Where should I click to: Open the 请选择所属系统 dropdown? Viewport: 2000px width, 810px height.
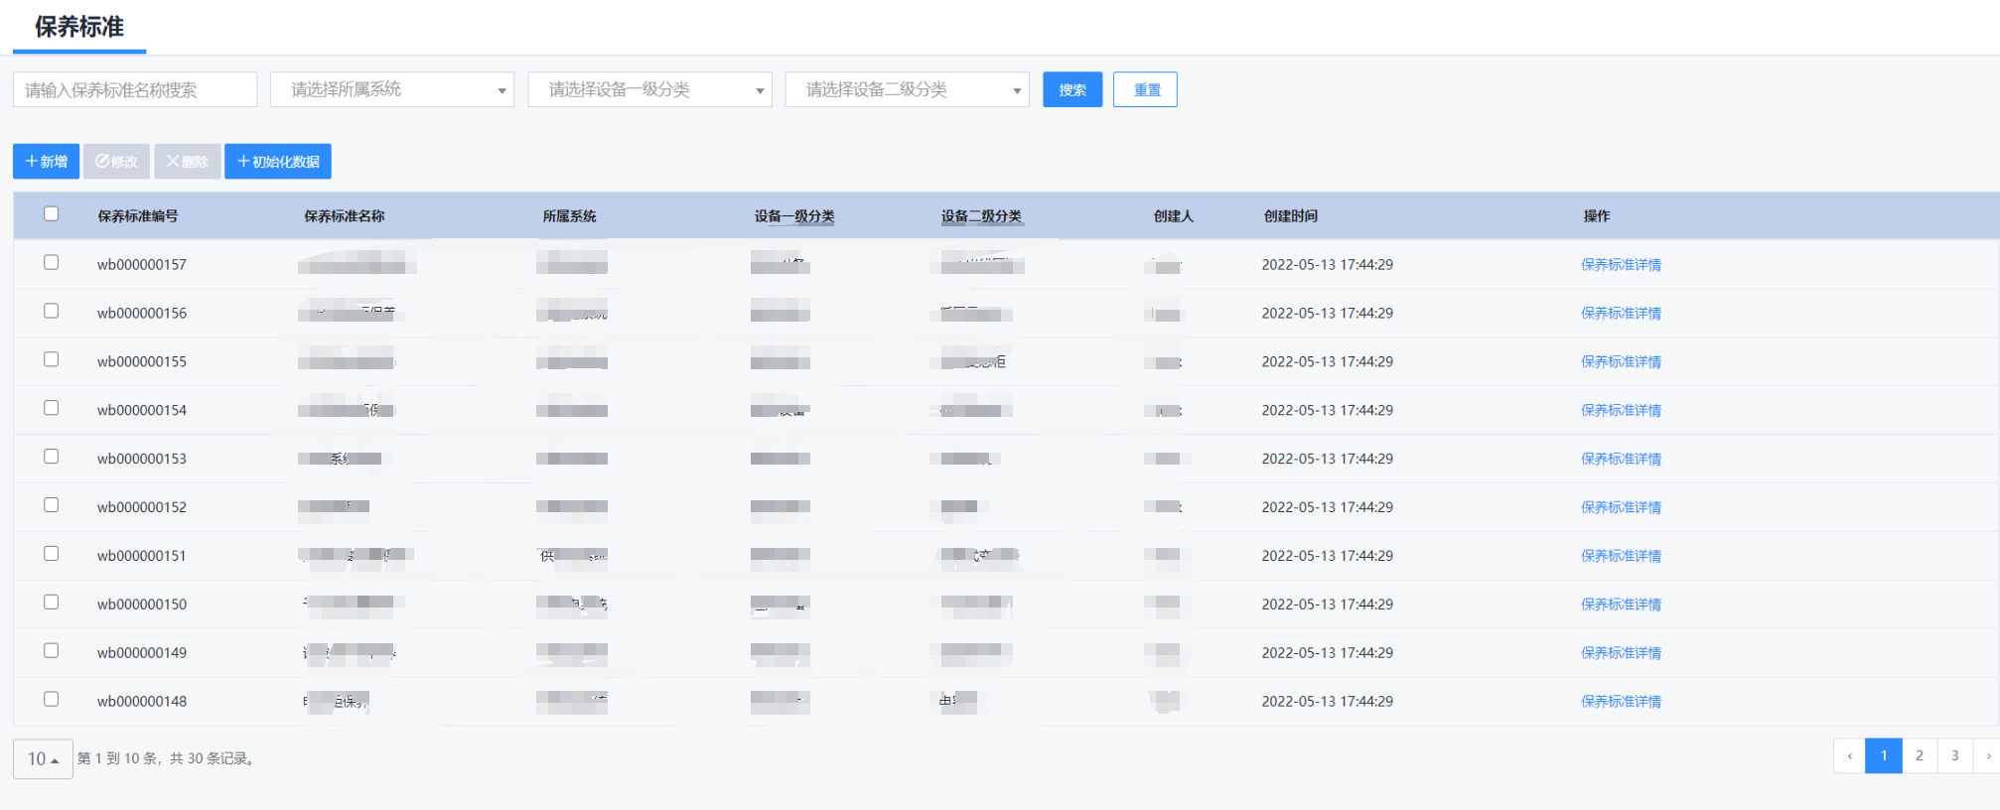[x=392, y=89]
